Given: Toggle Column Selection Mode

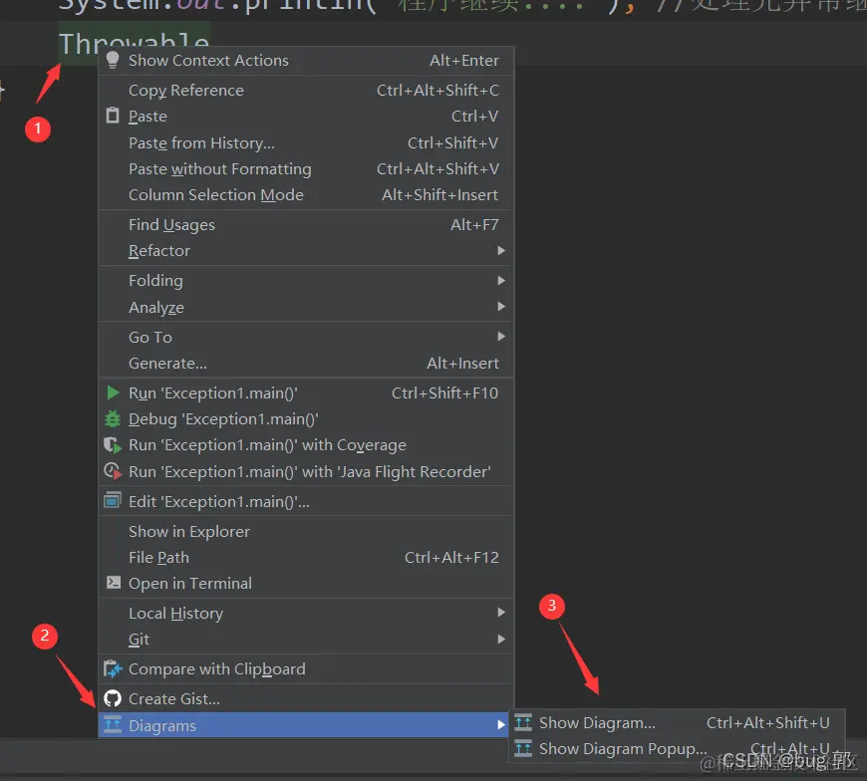Looking at the screenshot, I should point(306,194).
